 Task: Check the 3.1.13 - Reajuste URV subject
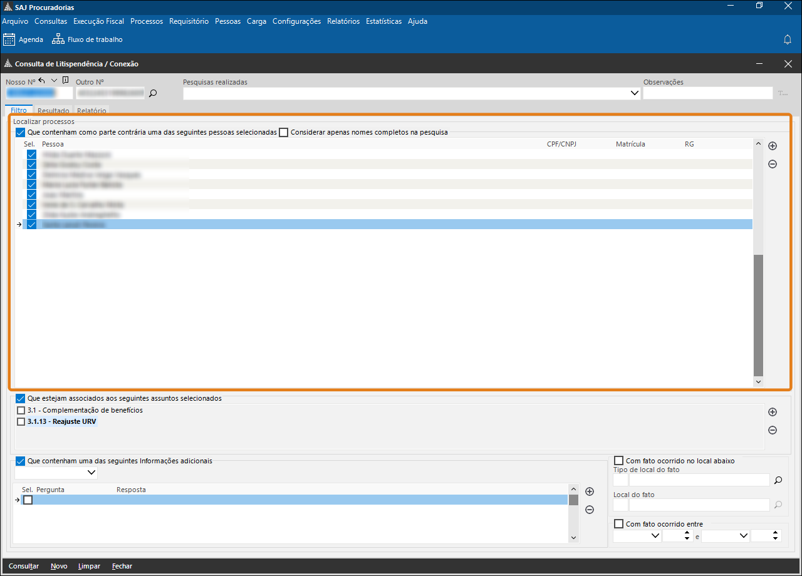pyautogui.click(x=21, y=422)
